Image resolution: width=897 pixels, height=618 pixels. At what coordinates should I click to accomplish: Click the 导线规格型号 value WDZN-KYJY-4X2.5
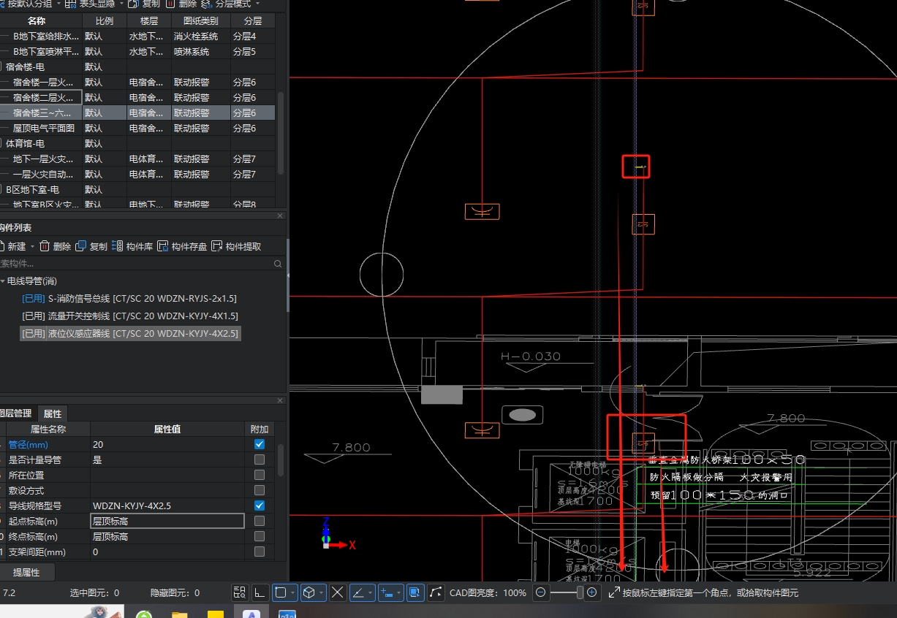coord(167,506)
